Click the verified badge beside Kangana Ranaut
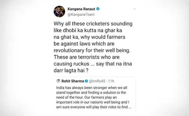The image size is (189, 116). [98, 9]
